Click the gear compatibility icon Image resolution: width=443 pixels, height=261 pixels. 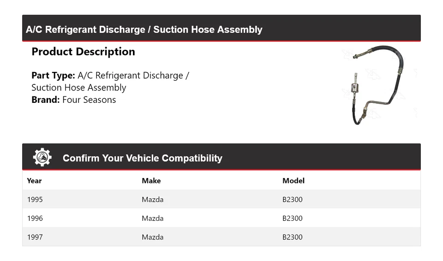(42, 158)
